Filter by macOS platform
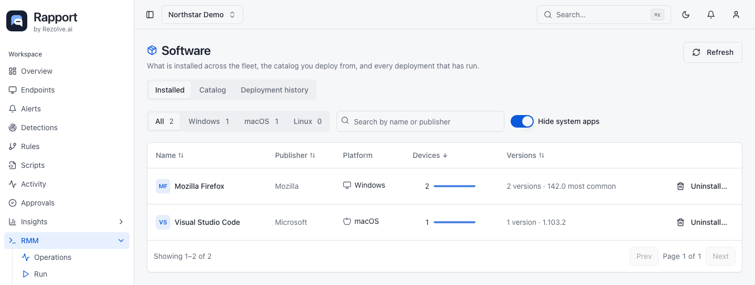This screenshot has width=755, height=285. 262,121
